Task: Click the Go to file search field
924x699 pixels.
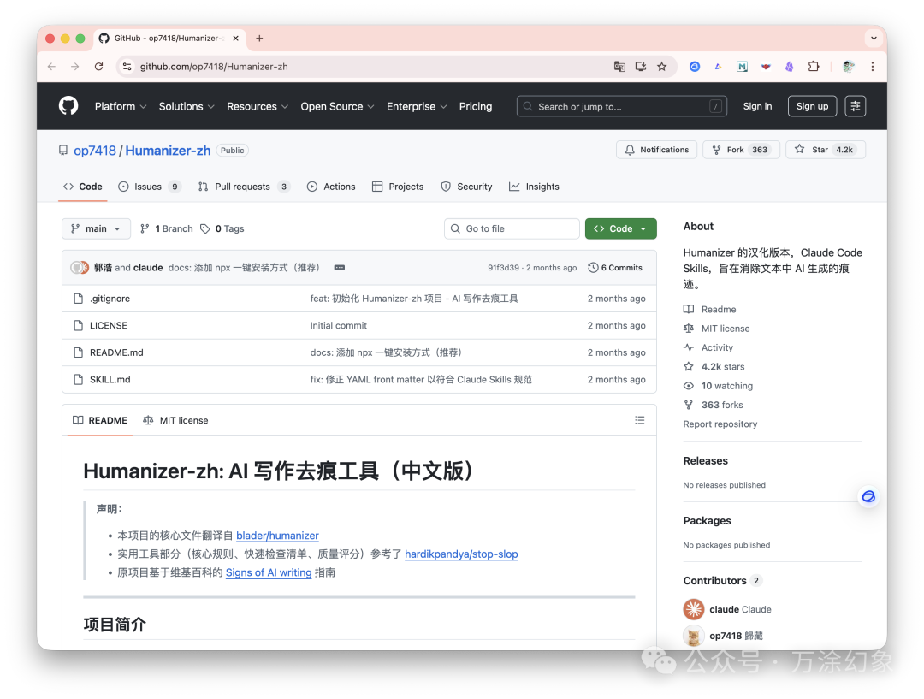Action: tap(511, 228)
